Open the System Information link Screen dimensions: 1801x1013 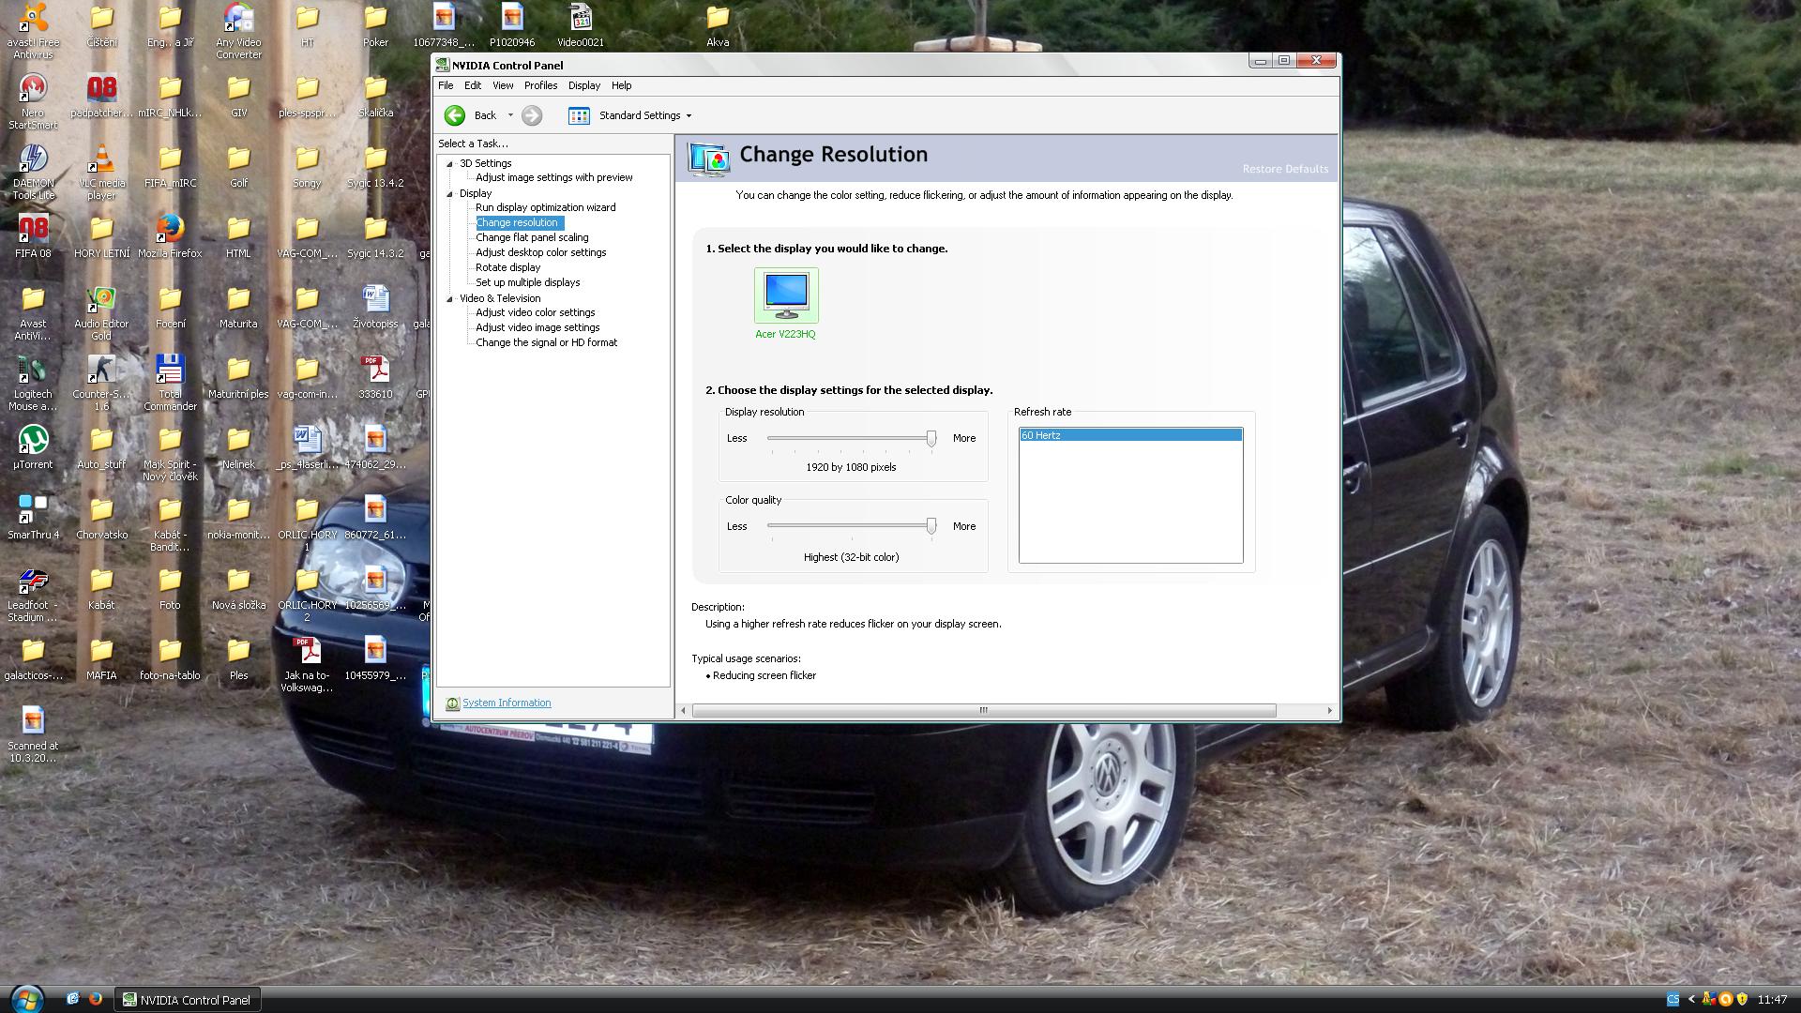tap(507, 703)
